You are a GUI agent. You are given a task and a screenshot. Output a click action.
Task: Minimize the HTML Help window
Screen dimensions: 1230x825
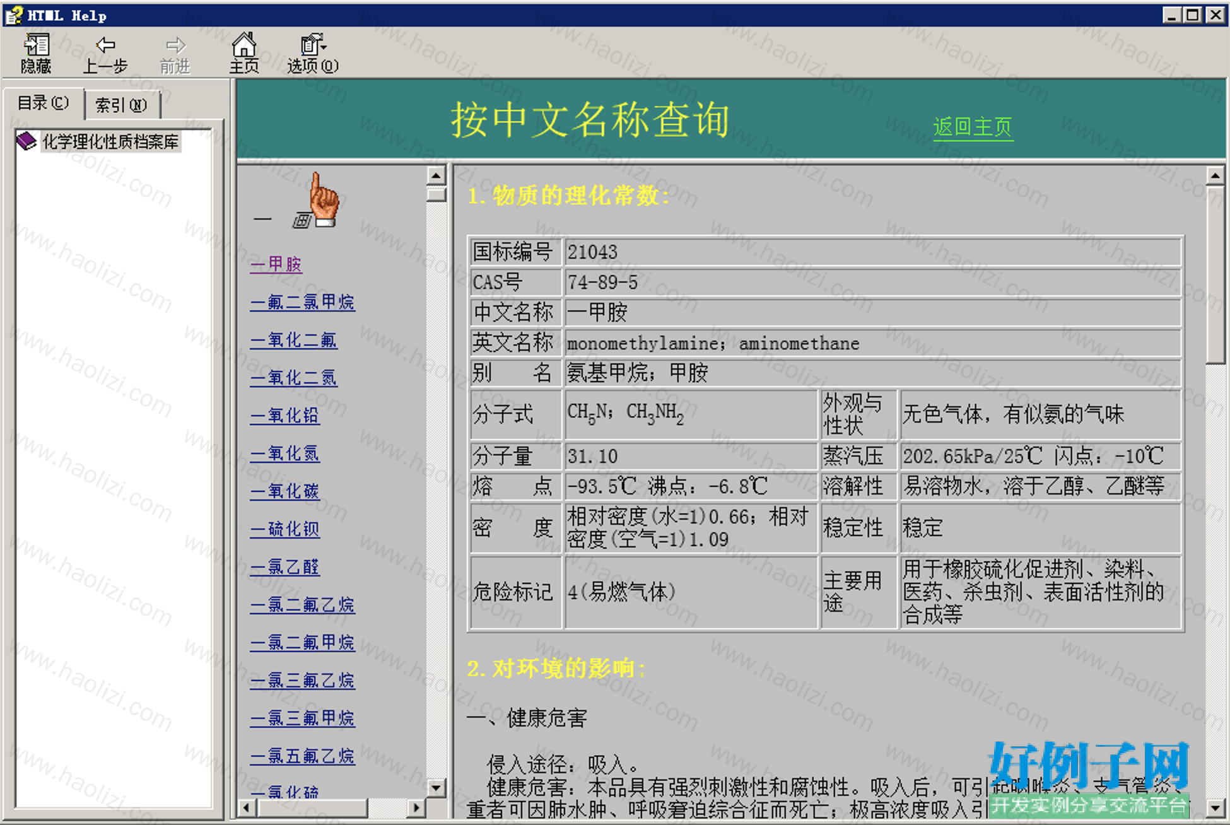coord(1172,15)
